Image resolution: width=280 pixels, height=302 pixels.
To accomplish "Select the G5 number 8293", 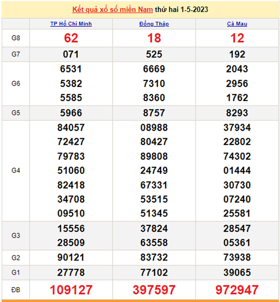I will 237,113.
